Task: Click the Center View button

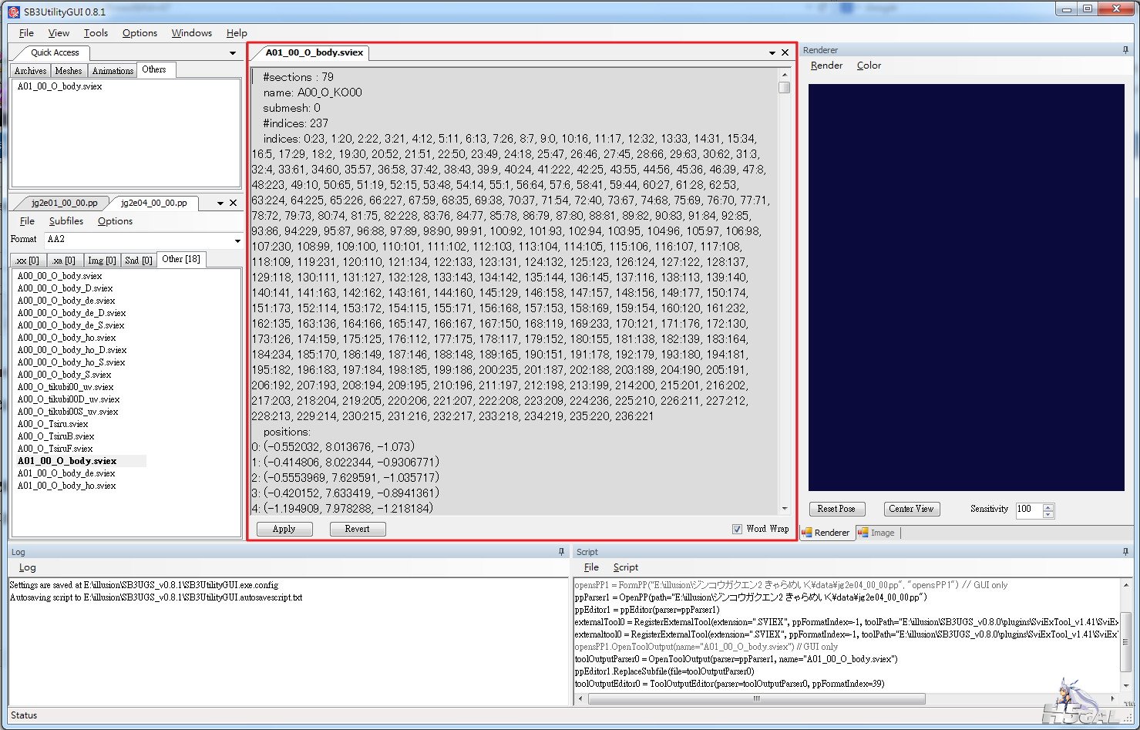Action: [911, 509]
